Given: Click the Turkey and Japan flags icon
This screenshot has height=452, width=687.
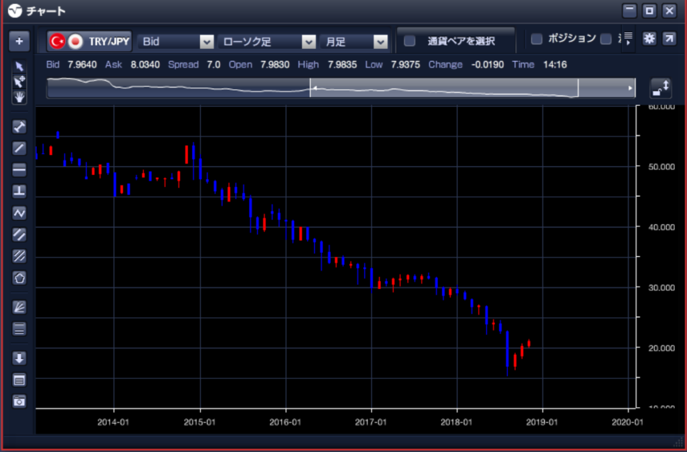Looking at the screenshot, I should point(66,42).
